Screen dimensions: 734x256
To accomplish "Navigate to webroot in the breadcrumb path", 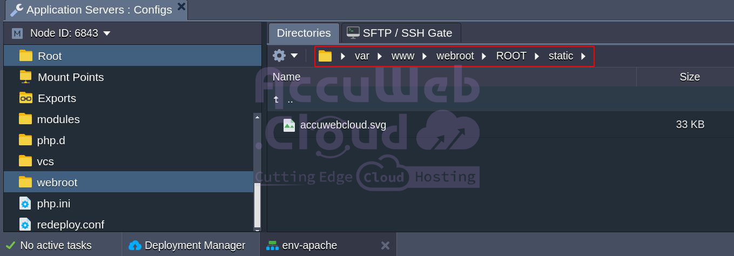I will point(455,56).
